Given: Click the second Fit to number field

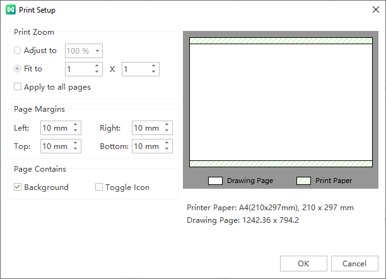Looking at the screenshot, I should click(x=141, y=69).
